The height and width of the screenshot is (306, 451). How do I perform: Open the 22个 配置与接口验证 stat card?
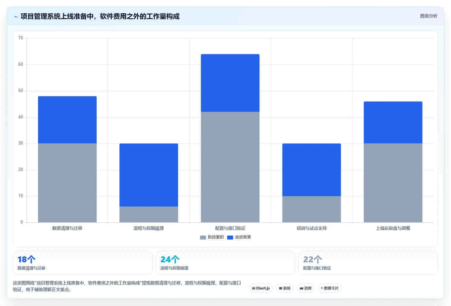[x=368, y=263]
